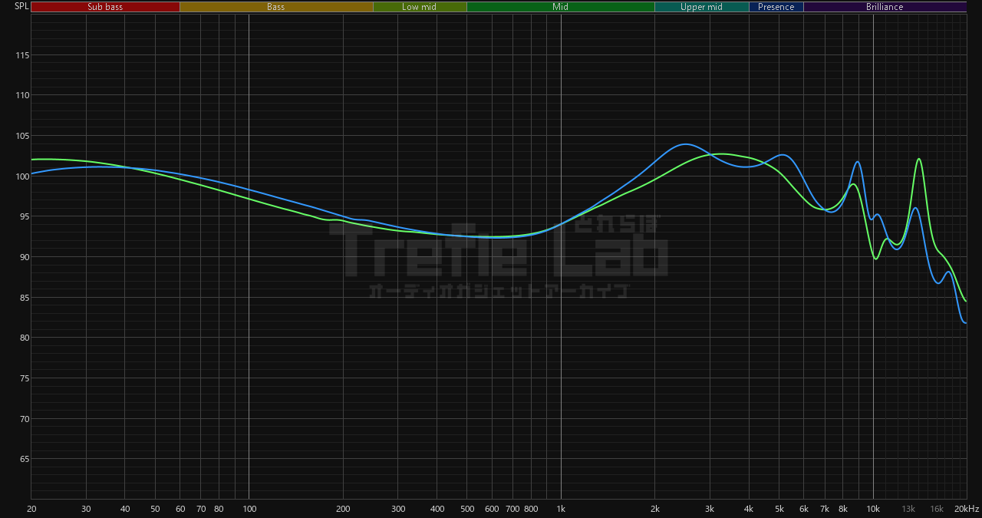The height and width of the screenshot is (518, 982).
Task: Click the Upper mid band label
Action: [x=701, y=7]
